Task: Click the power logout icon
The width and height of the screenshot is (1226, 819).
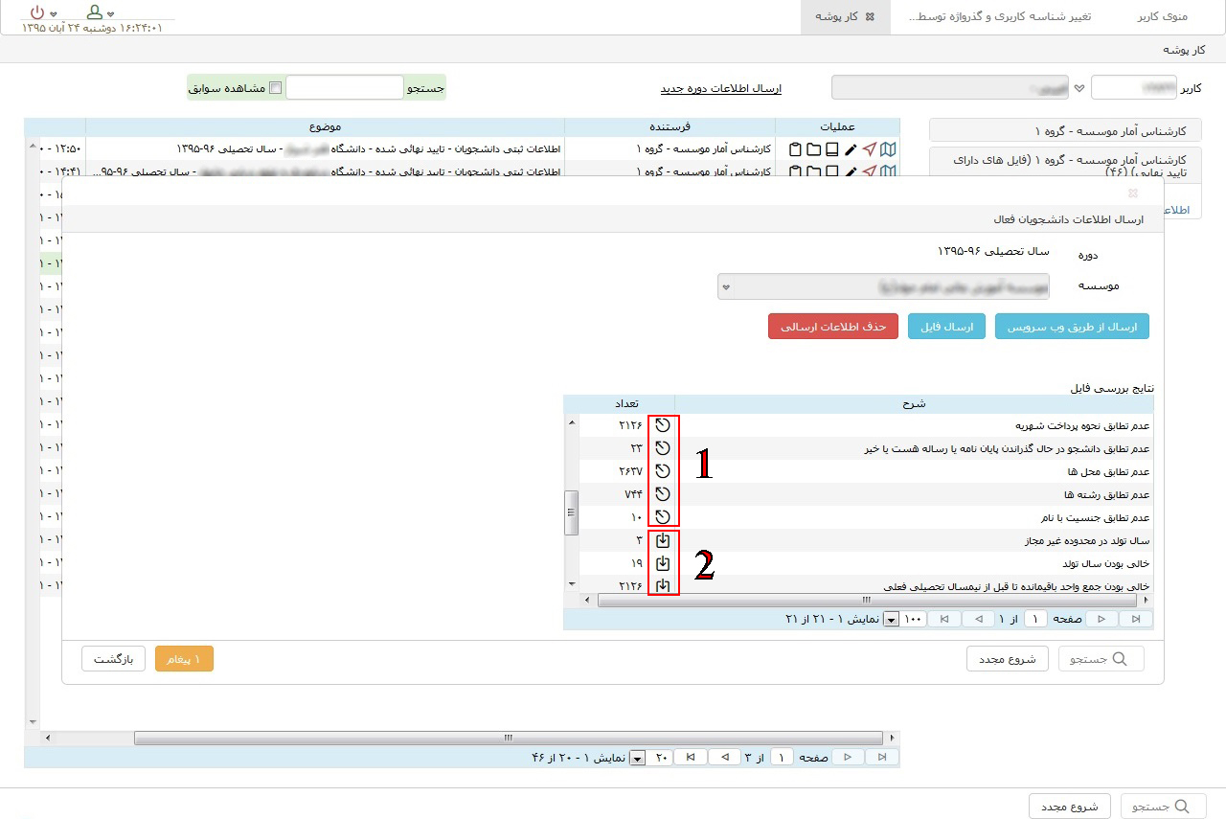Action: tap(37, 12)
